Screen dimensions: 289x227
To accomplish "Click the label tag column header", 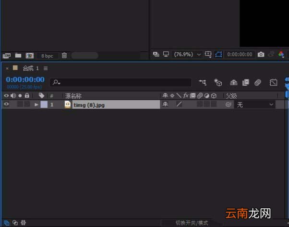I will tap(41, 96).
